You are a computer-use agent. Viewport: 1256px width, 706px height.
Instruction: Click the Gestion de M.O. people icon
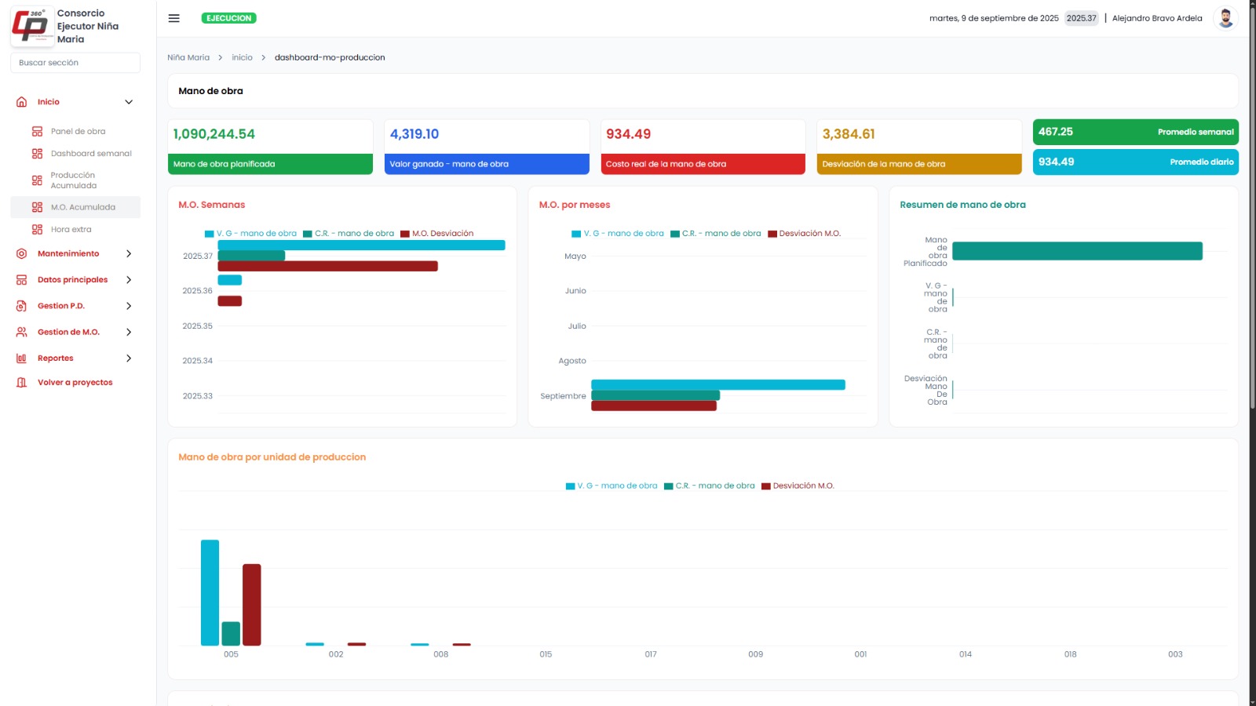coord(22,332)
